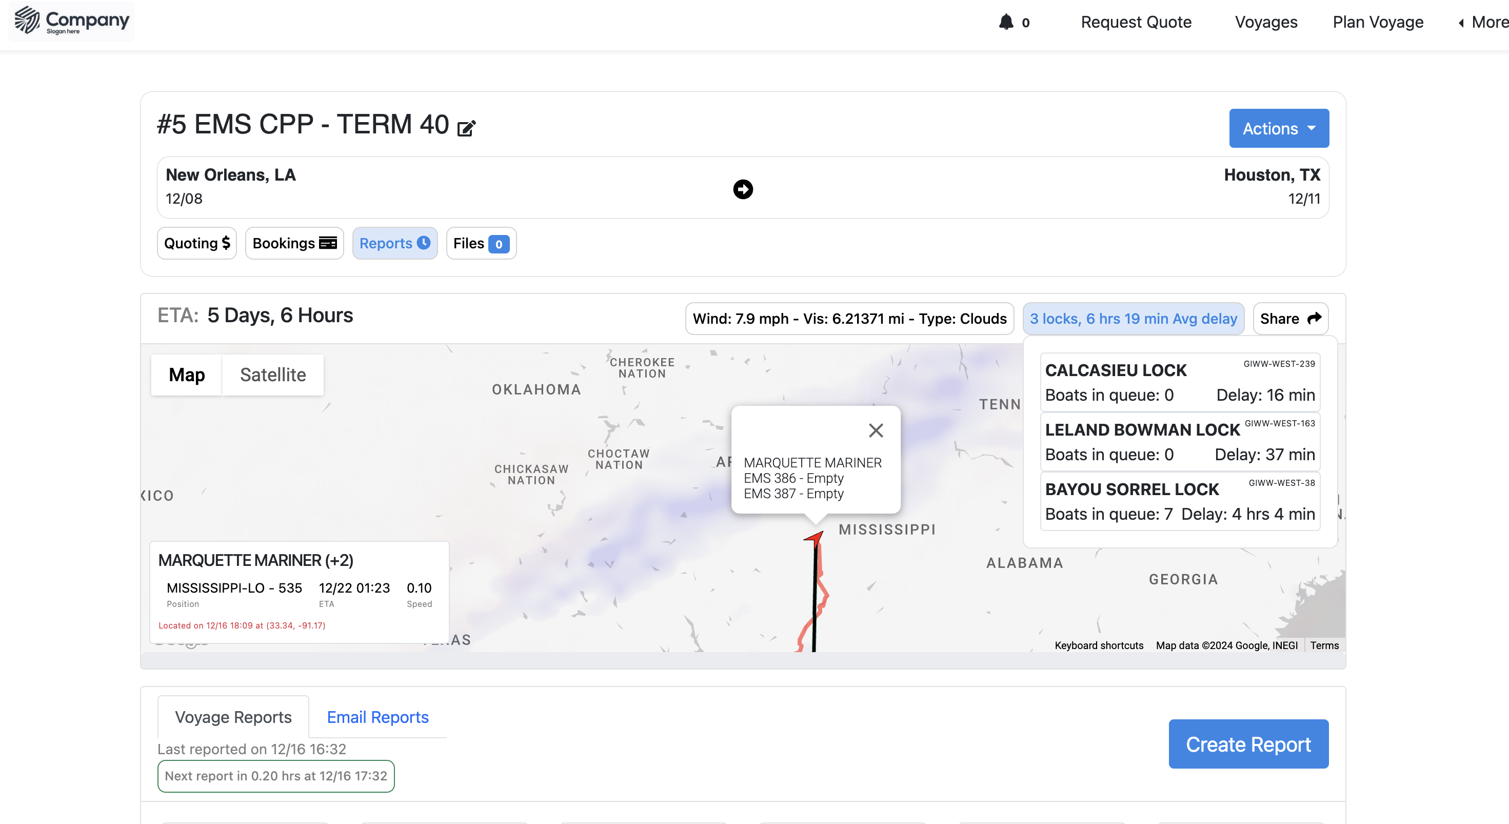Click the edit pencil icon beside voyage title
The width and height of the screenshot is (1509, 824).
(x=466, y=128)
